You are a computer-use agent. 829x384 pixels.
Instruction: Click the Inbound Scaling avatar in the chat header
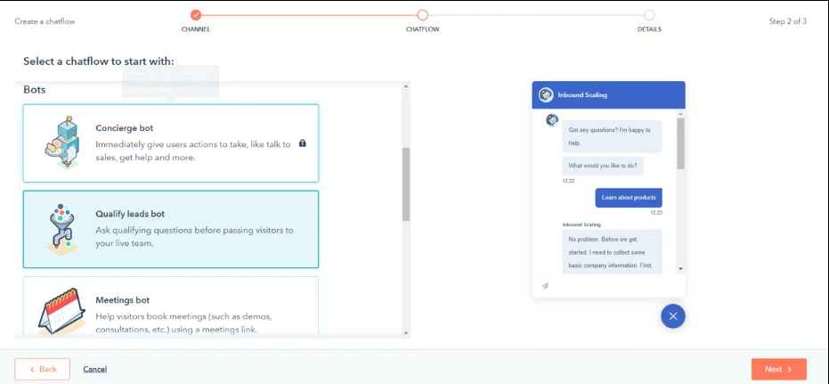coord(546,95)
